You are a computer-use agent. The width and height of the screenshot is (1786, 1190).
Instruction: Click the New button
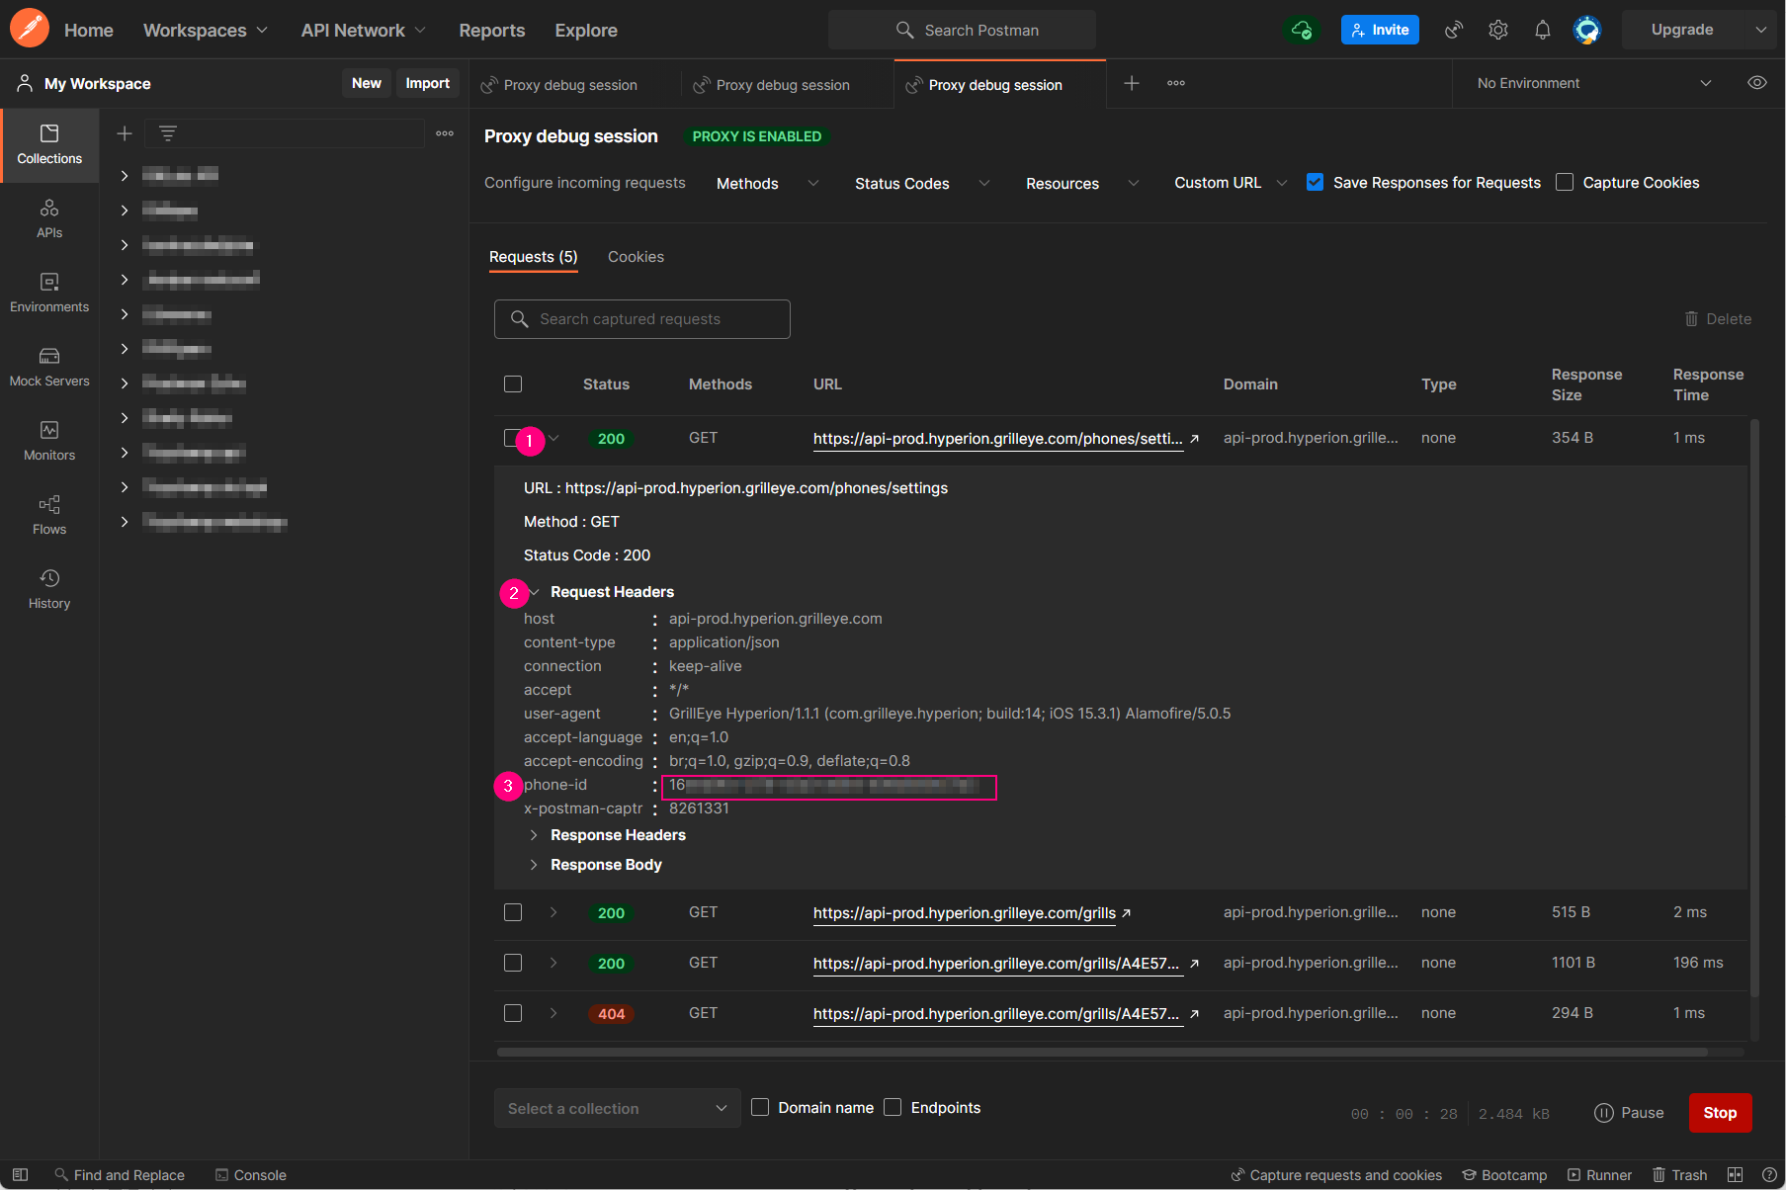tap(367, 83)
